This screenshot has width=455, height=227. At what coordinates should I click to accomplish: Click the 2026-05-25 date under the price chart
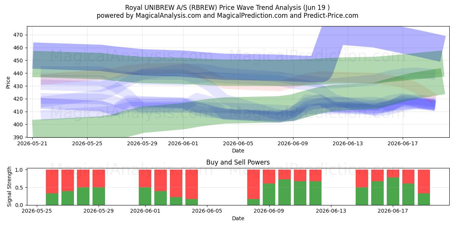click(87, 143)
